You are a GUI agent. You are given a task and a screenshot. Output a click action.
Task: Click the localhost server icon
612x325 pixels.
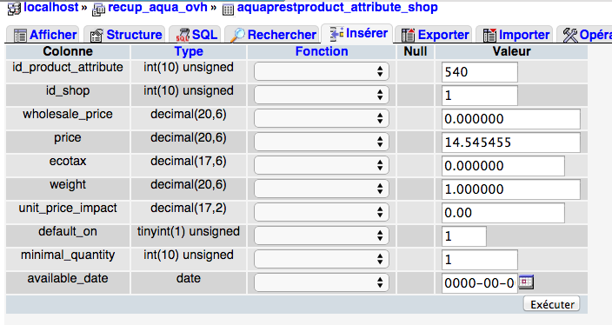(14, 8)
